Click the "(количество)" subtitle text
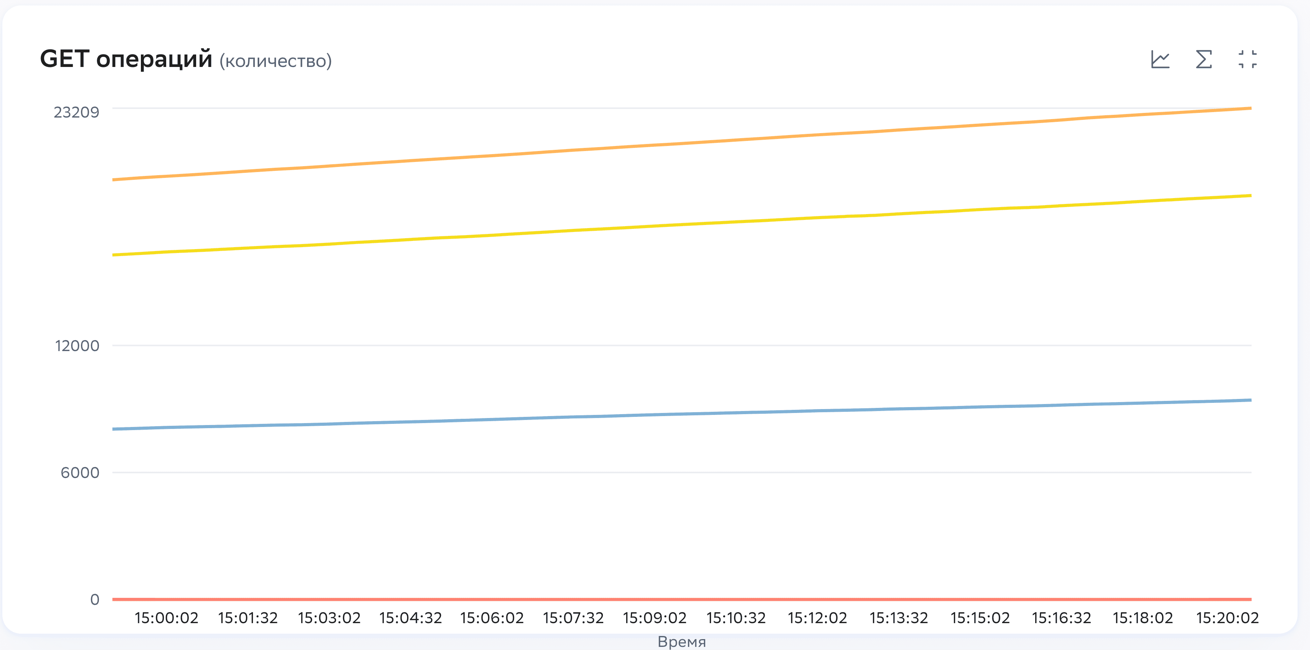This screenshot has height=650, width=1310. [276, 61]
